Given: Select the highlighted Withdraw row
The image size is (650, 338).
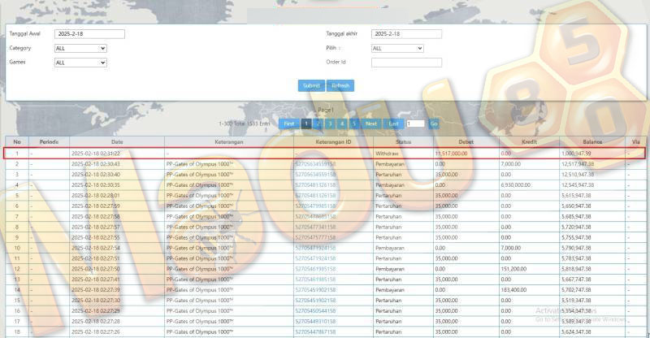Looking at the screenshot, I should 325,153.
